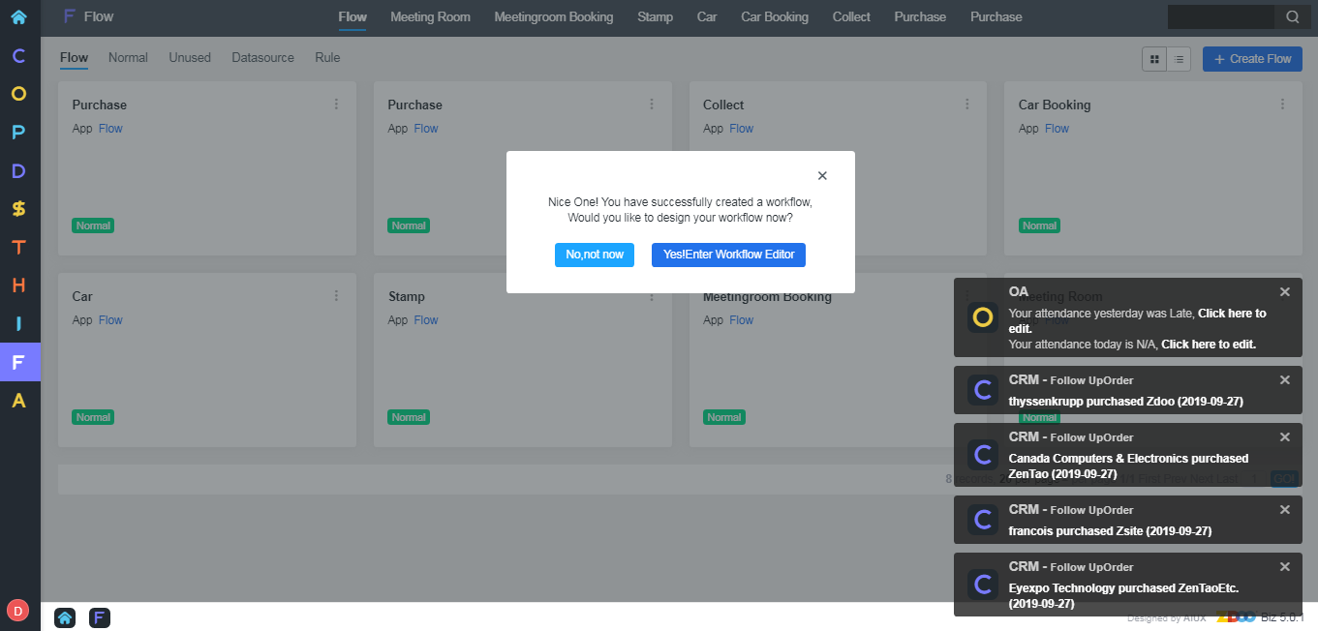Viewport: 1318px width, 631px height.
Task: Click the red user avatar D icon
Action: point(17,611)
